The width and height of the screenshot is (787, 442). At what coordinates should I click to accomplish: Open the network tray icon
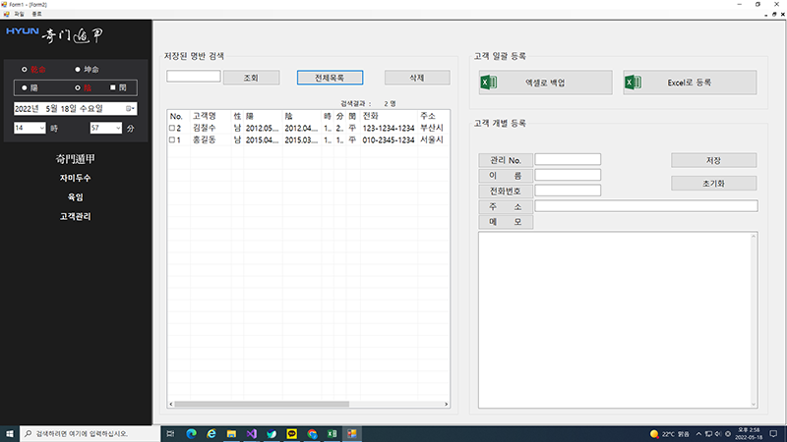click(x=708, y=434)
